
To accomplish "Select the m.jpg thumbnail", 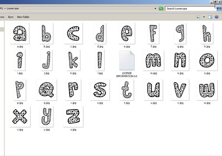I will point(153,60).
